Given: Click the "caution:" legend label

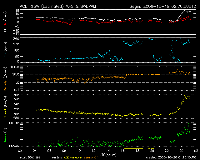Looking at the screenshot, I should tap(57, 157).
